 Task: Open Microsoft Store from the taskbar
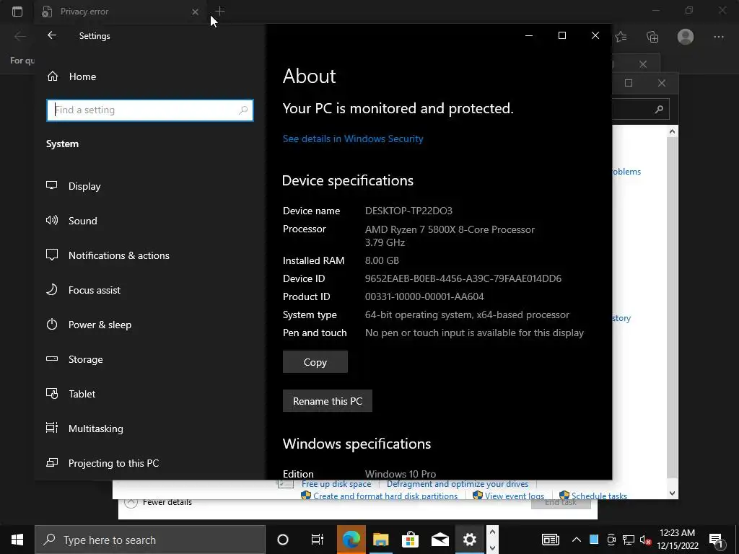410,540
